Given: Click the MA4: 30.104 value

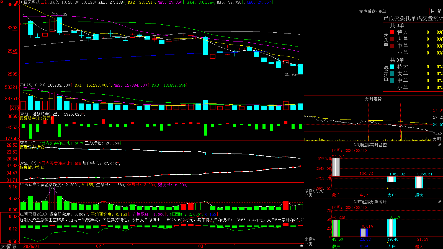Looking at the screenshot, I should coord(200,2).
